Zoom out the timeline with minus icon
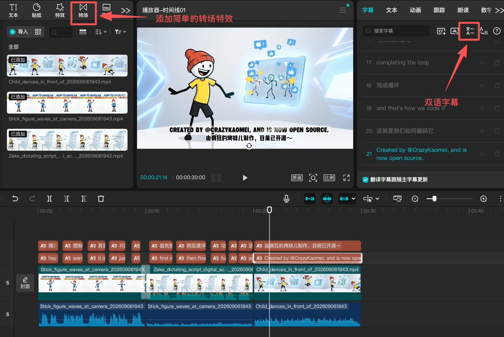The width and height of the screenshot is (504, 337). [x=415, y=199]
